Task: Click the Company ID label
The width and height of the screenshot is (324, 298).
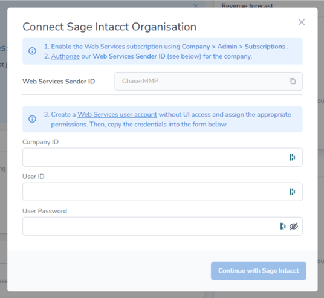Action: (40, 142)
